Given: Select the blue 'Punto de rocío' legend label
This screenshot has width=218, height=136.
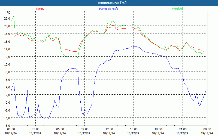Looking at the screenshot, I should (x=108, y=9).
